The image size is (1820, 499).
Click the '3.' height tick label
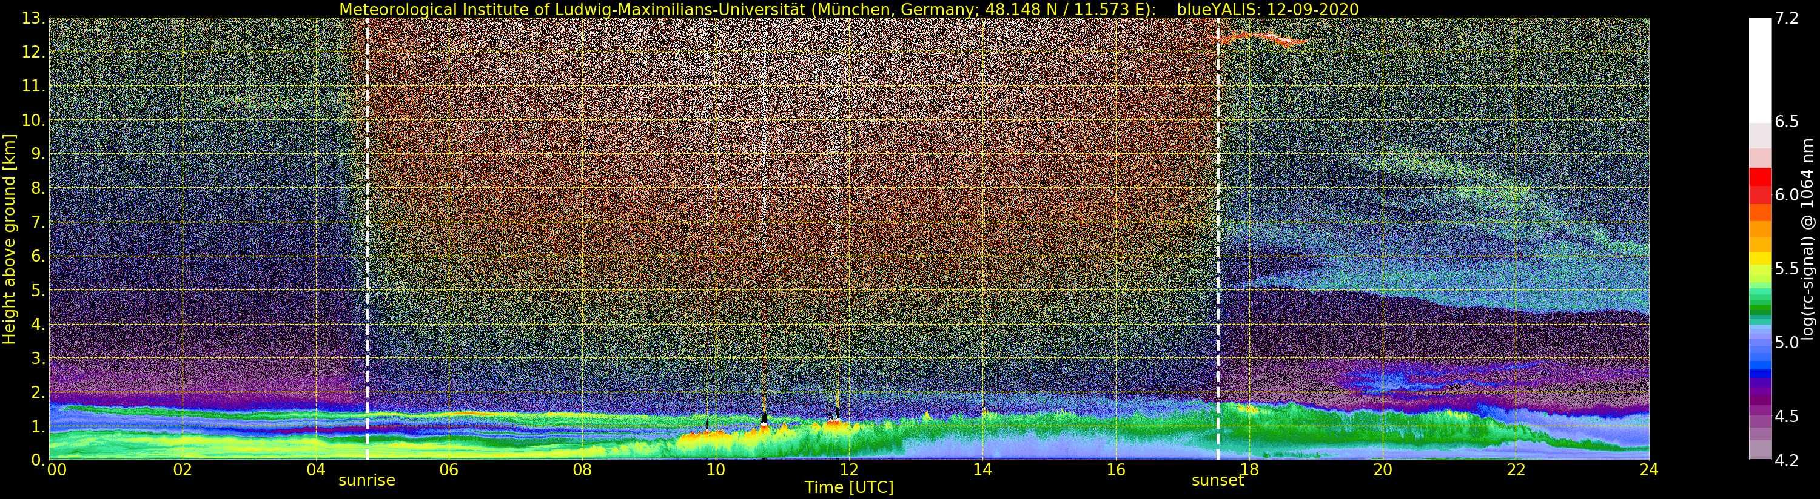38,358
